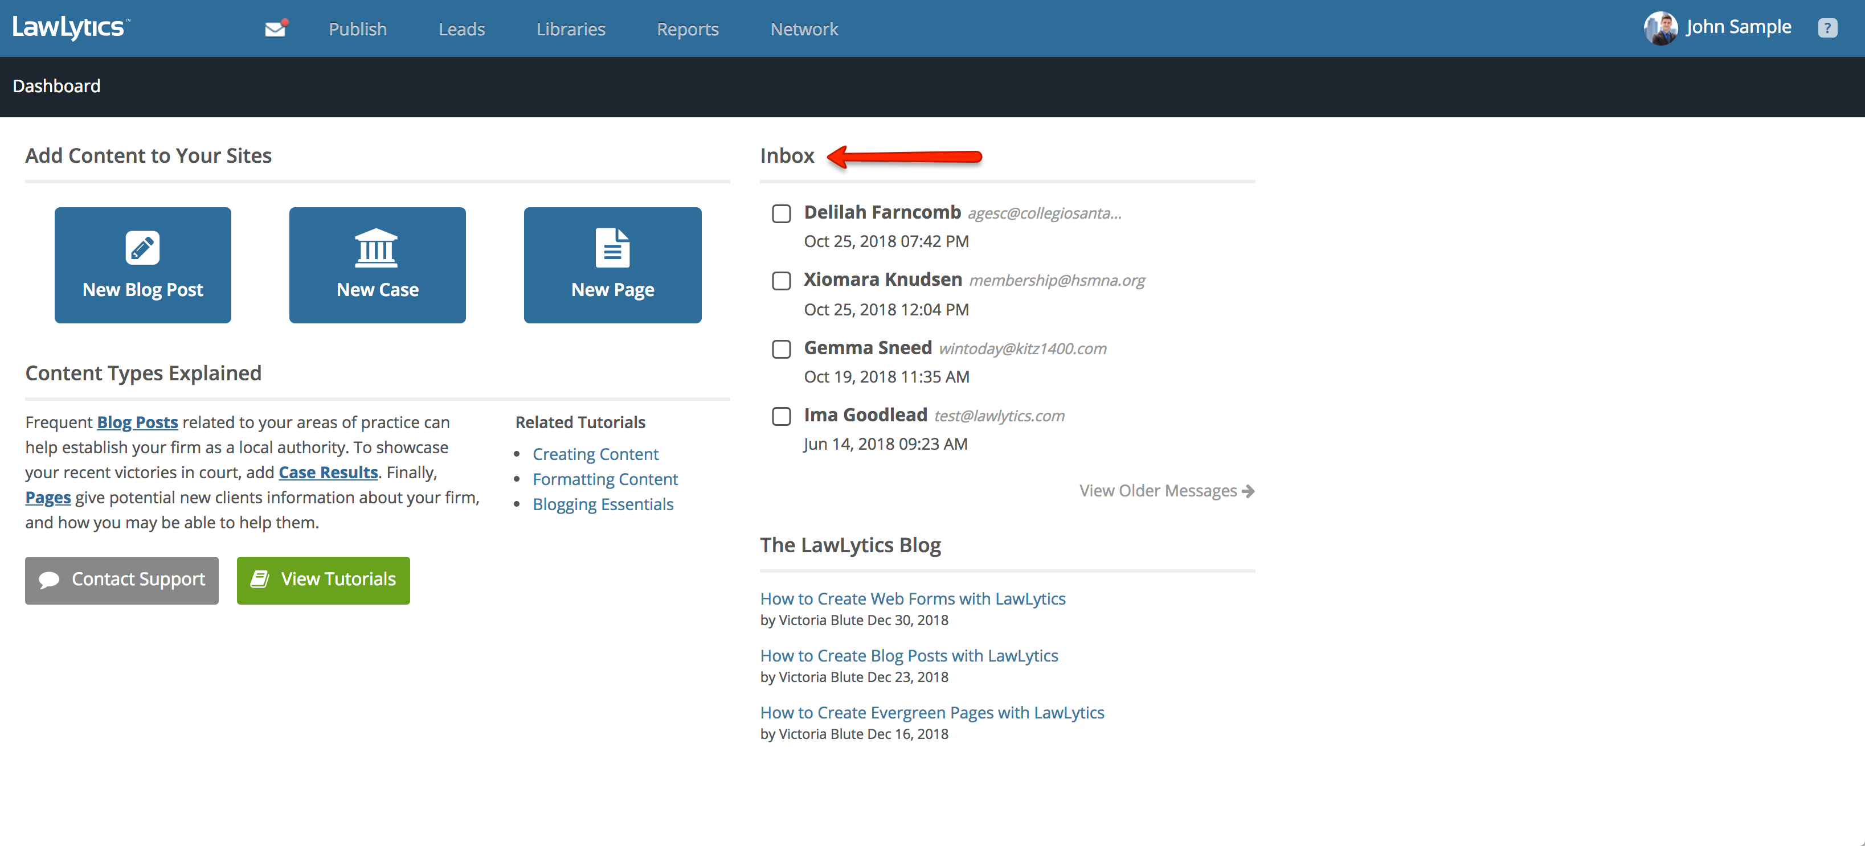1865x846 pixels.
Task: Add a New Page
Action: (x=612, y=265)
